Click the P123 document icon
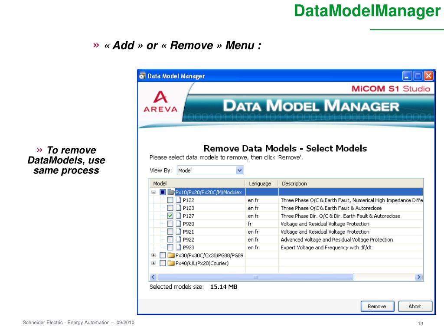The image size is (444, 333). [x=178, y=208]
